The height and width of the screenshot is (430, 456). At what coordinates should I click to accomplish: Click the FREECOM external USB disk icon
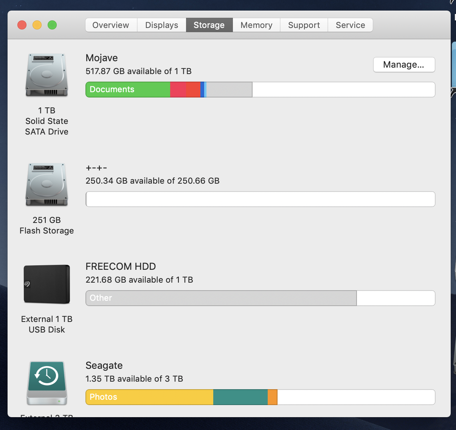tap(47, 284)
